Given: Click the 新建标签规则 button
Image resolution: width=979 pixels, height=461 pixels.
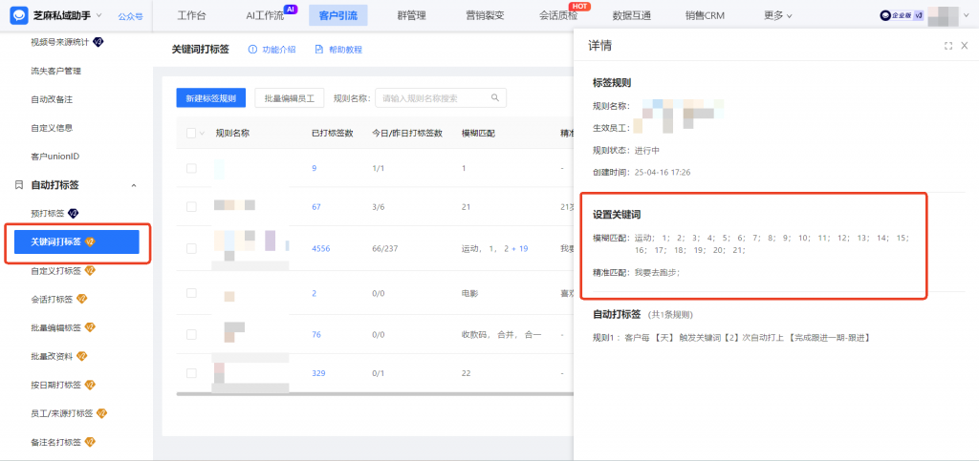Looking at the screenshot, I should tap(211, 98).
